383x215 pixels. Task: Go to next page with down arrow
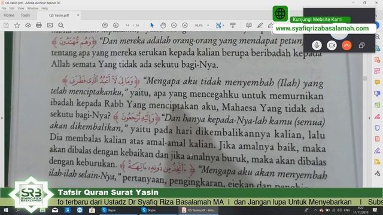(115, 25)
